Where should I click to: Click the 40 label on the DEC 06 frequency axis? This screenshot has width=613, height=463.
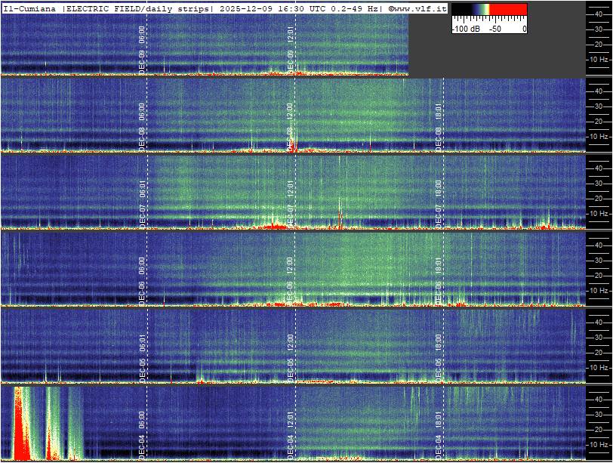point(597,245)
